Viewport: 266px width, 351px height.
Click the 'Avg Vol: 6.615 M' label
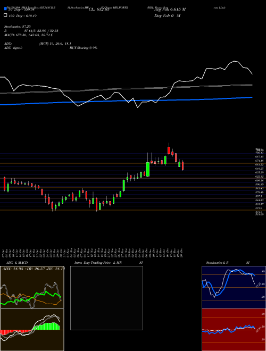click(x=170, y=10)
